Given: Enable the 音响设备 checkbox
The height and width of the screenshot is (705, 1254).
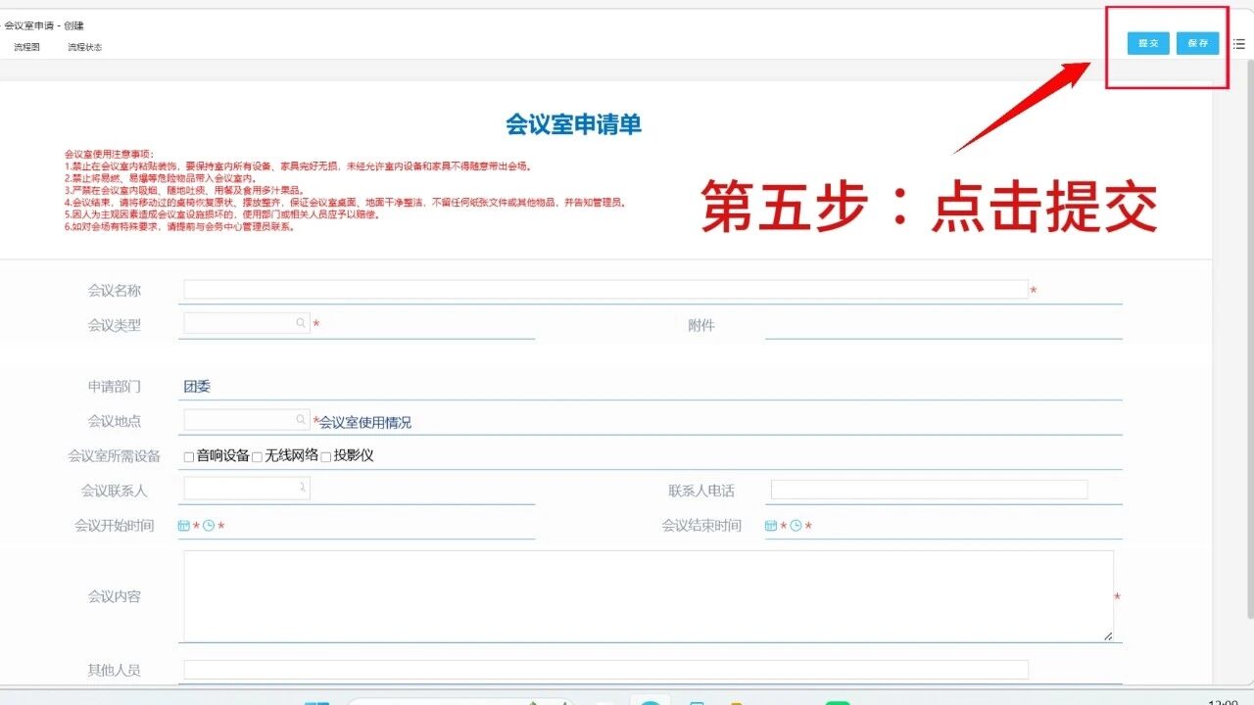Looking at the screenshot, I should click(x=186, y=454).
